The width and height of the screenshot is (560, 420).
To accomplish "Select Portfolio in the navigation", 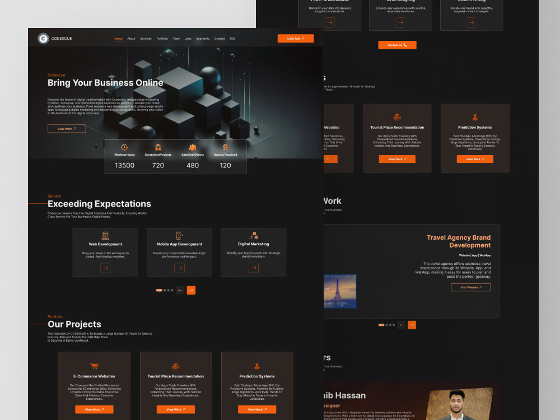I will [162, 39].
